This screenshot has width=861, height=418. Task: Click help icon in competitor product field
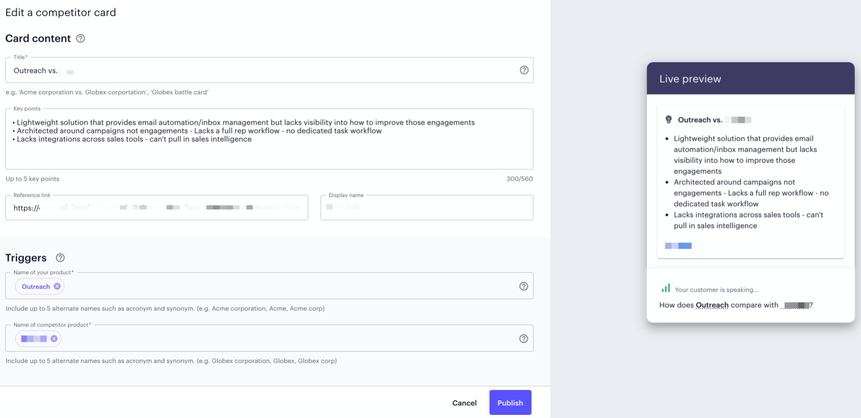[x=523, y=339]
